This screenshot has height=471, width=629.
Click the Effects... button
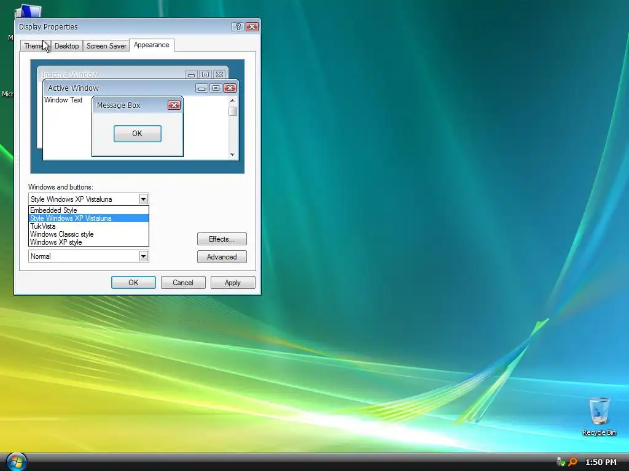coord(222,239)
